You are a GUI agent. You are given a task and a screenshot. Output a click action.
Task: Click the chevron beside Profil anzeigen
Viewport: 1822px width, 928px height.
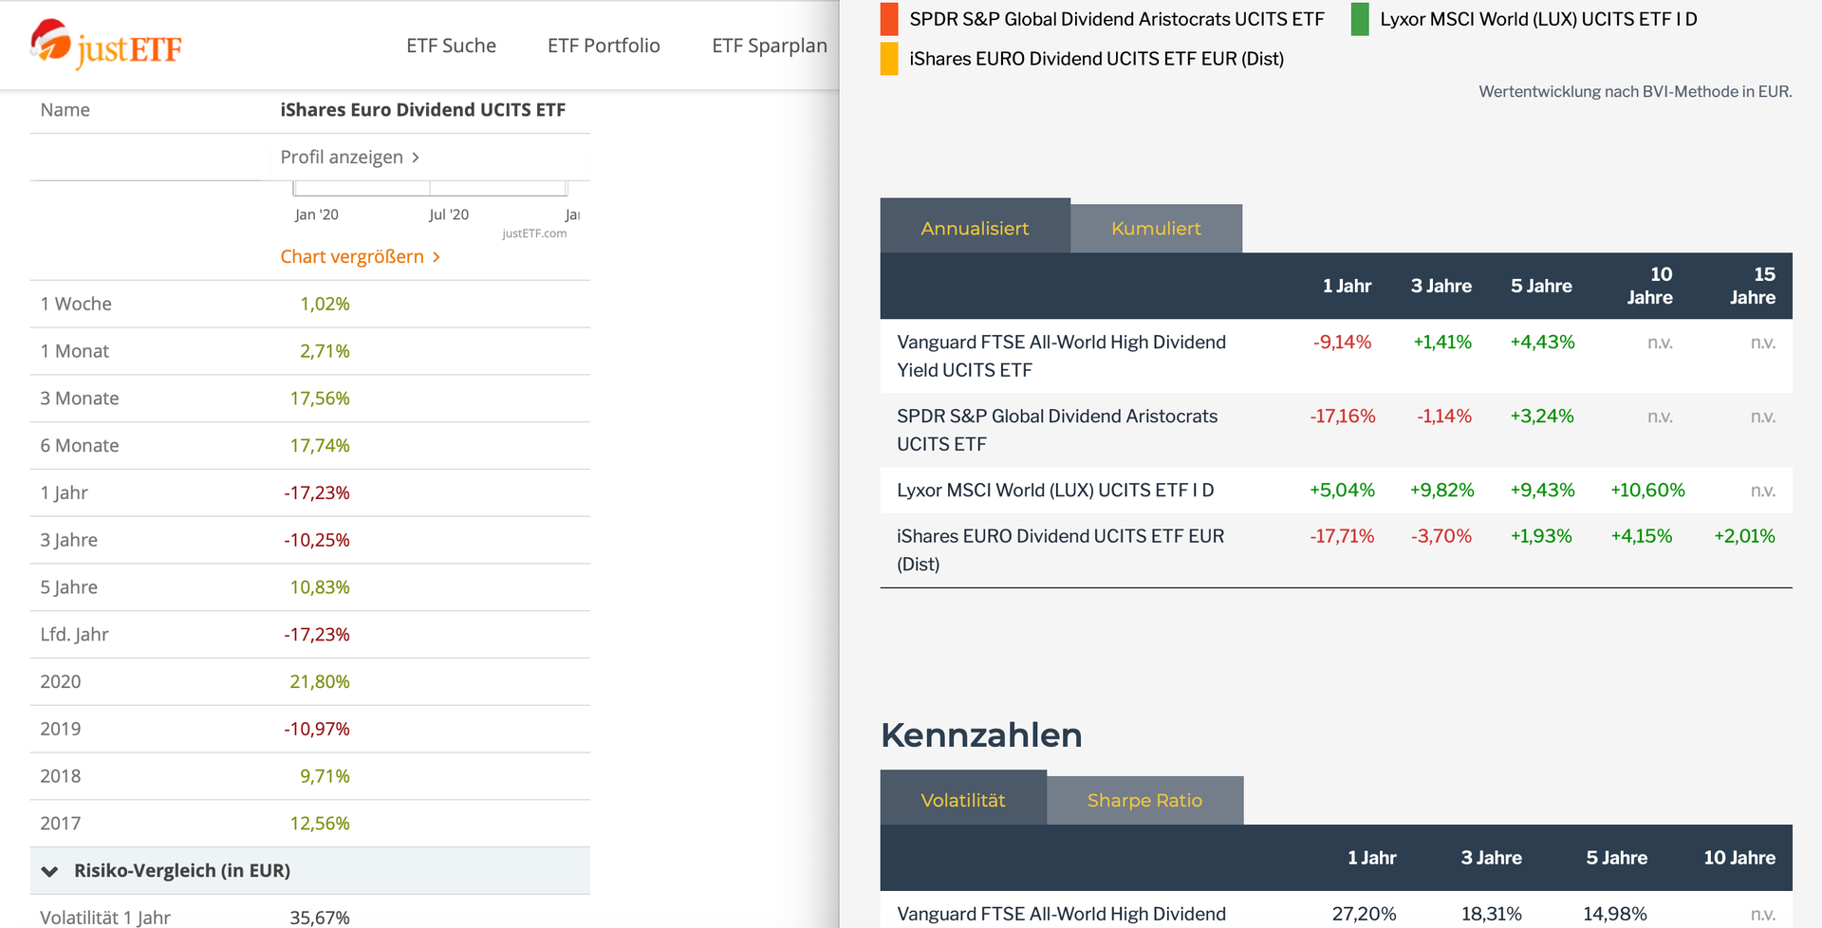[416, 158]
